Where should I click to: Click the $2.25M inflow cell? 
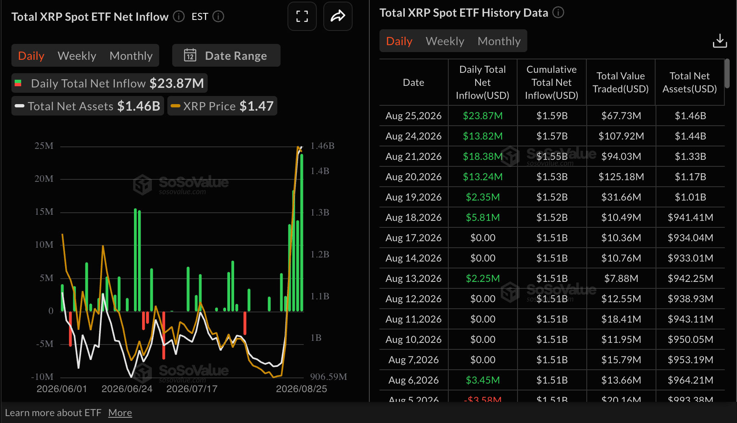pyautogui.click(x=483, y=278)
